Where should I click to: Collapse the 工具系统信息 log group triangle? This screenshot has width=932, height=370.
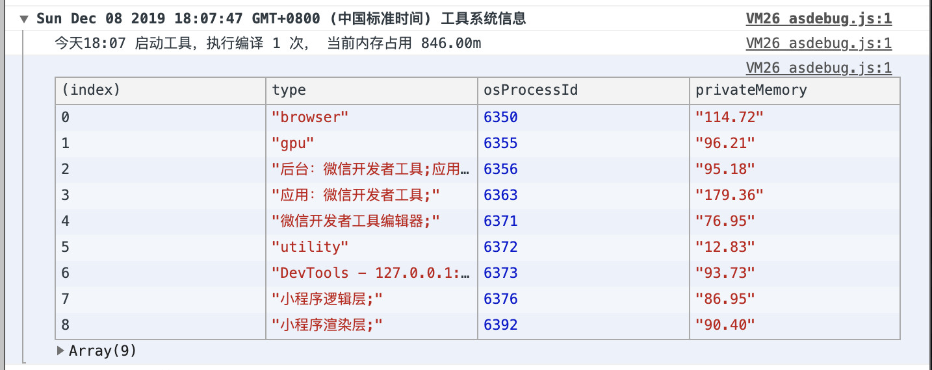point(24,19)
